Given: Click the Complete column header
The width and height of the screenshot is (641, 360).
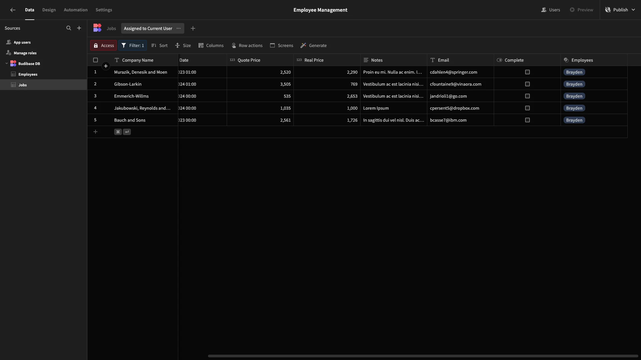Looking at the screenshot, I should [x=527, y=60].
